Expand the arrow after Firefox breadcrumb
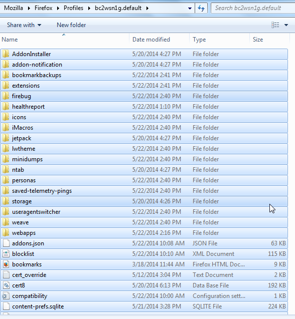This screenshot has height=319, width=295. [x=58, y=9]
